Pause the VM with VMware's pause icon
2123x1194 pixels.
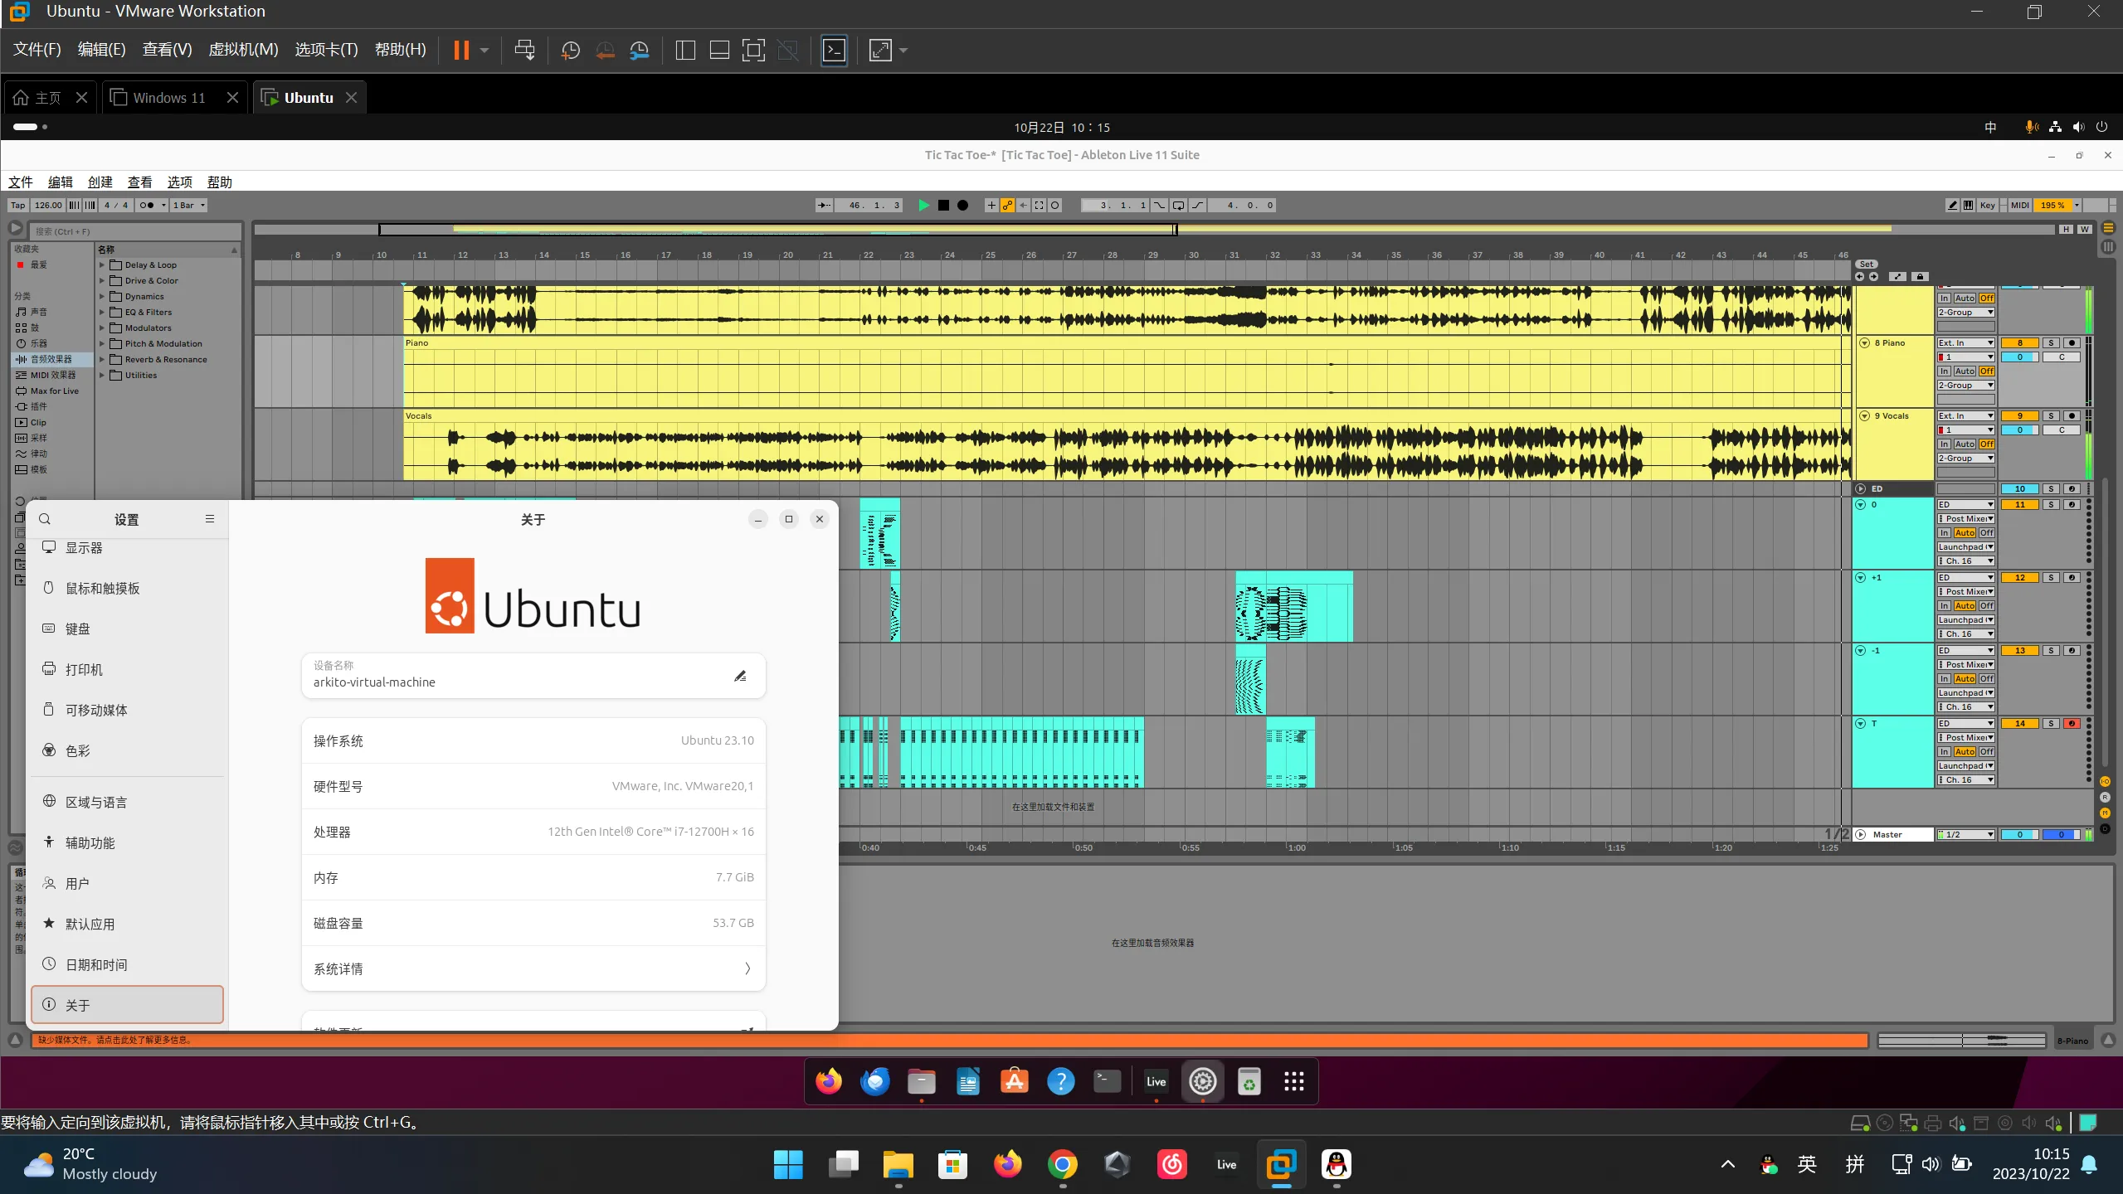[x=461, y=51]
